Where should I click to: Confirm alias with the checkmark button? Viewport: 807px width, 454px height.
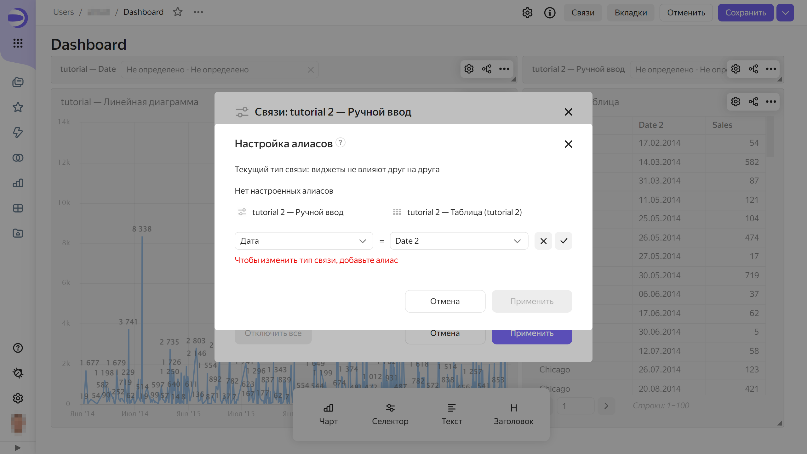coord(563,241)
